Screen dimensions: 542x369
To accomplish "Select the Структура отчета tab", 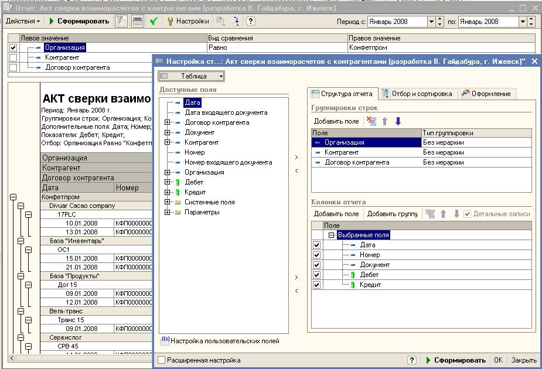I will point(342,94).
